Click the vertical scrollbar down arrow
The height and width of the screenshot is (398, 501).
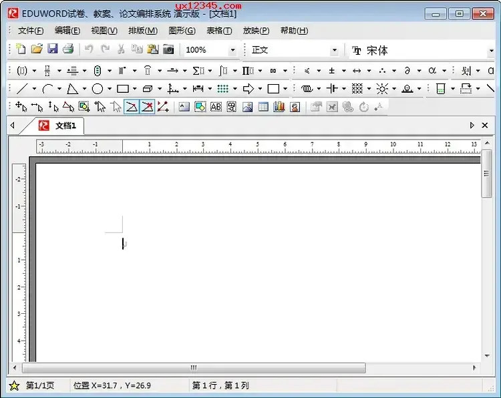click(487, 355)
